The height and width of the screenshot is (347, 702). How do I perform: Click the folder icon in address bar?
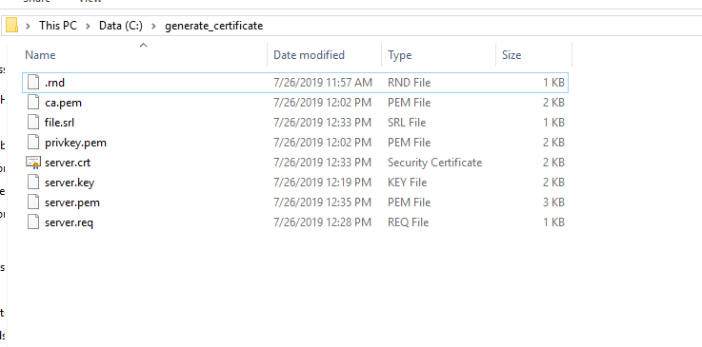11,25
